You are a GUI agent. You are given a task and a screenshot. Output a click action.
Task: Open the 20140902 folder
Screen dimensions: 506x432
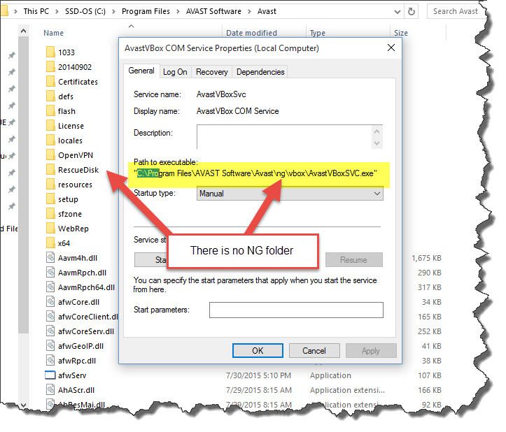coord(75,67)
